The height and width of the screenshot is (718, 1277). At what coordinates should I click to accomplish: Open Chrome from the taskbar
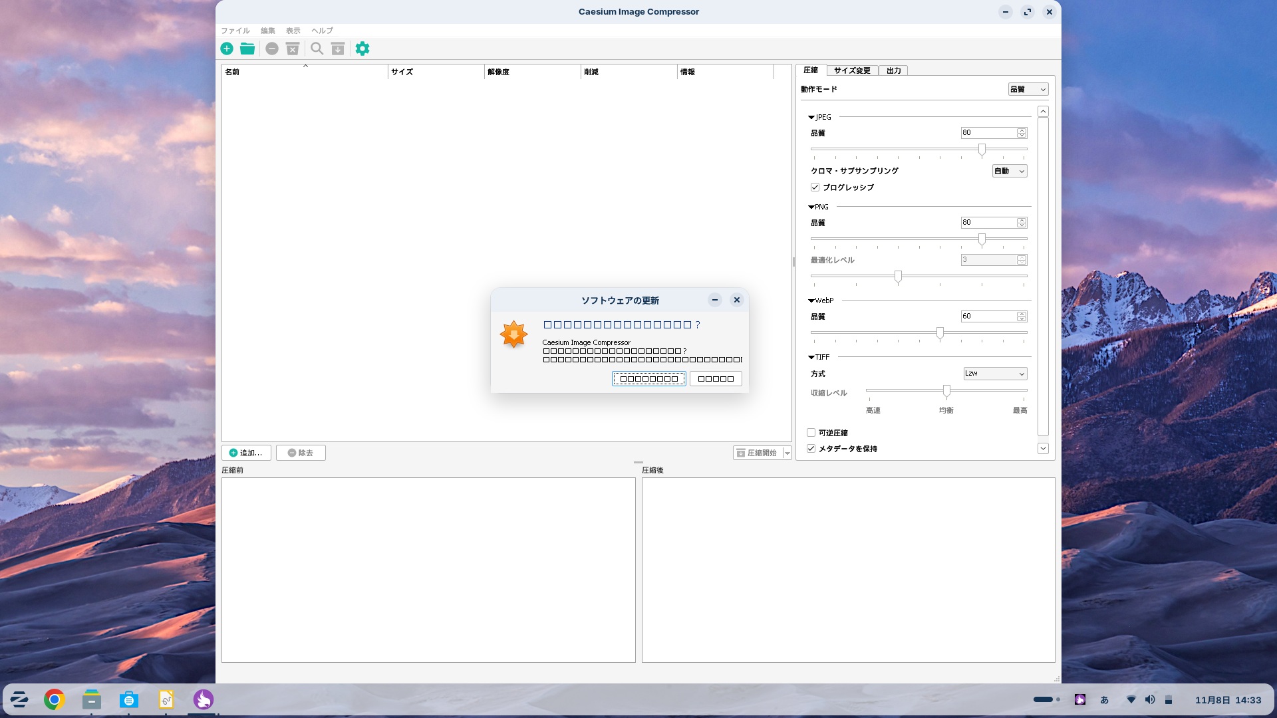[x=55, y=699]
